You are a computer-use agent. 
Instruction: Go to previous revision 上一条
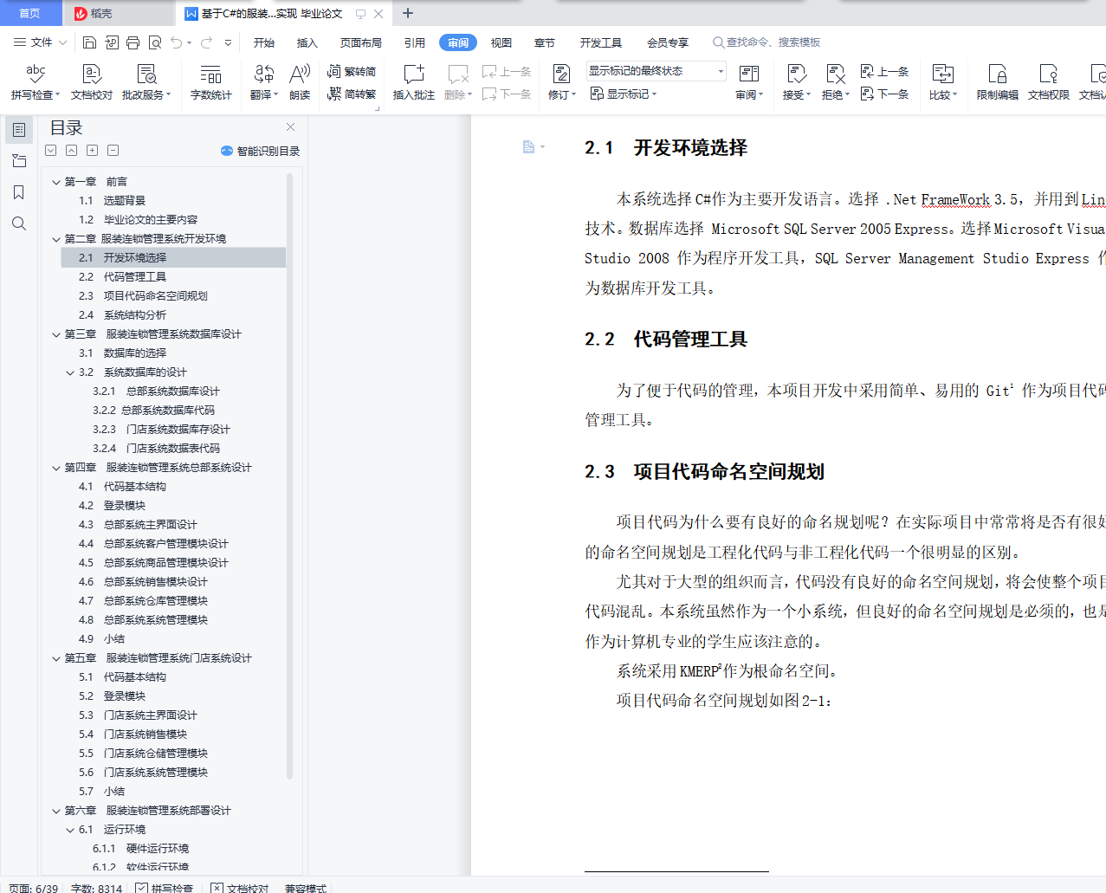click(884, 71)
